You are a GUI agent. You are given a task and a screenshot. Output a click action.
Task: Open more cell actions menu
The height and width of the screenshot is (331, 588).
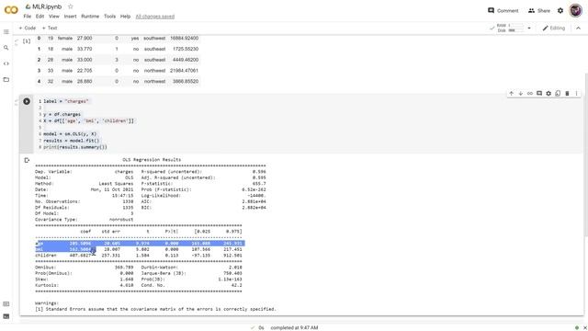point(576,94)
